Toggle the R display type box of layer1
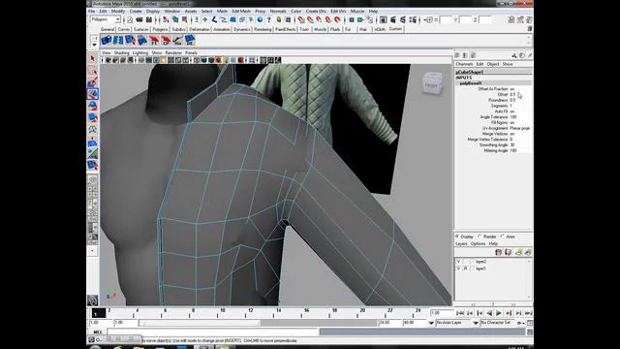620x349 pixels. [x=465, y=269]
